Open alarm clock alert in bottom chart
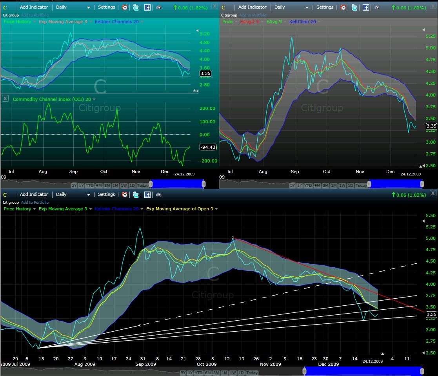Image resolution: width=438 pixels, height=376 pixels. pos(125,195)
